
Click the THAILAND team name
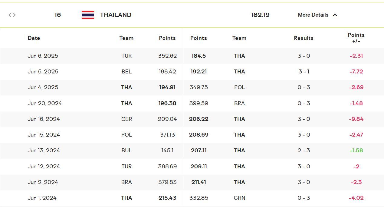(116, 15)
